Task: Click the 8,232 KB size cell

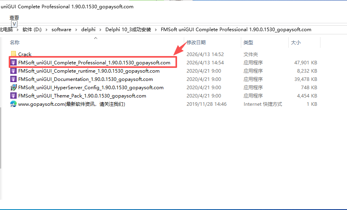Action: (x=307, y=71)
